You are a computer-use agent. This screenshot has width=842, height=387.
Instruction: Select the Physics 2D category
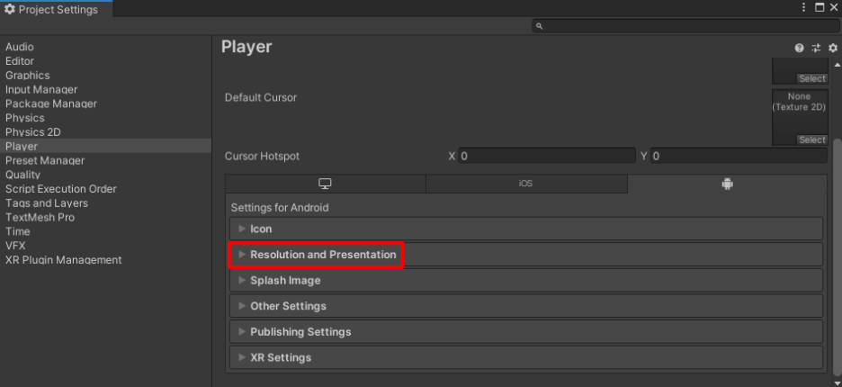click(x=32, y=131)
